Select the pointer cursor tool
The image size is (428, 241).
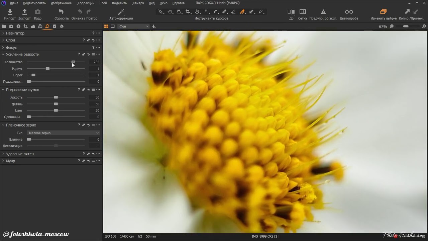(x=160, y=12)
